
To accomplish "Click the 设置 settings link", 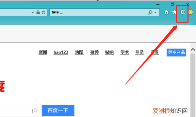I will click(x=155, y=52).
